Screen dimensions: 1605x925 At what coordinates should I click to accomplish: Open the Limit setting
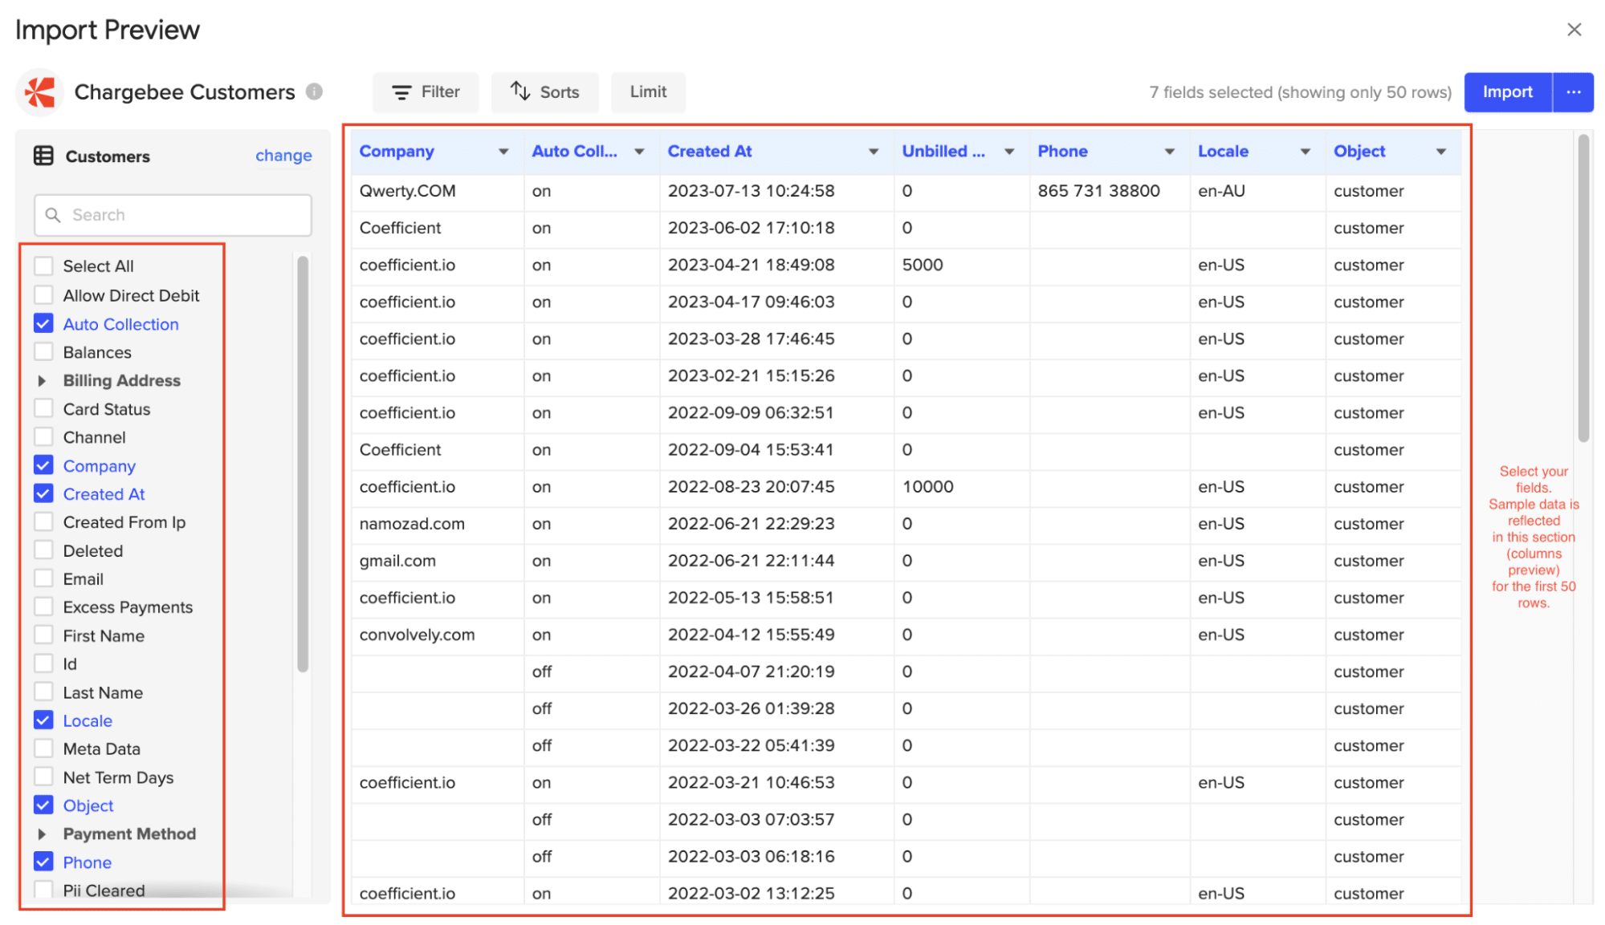pyautogui.click(x=648, y=92)
